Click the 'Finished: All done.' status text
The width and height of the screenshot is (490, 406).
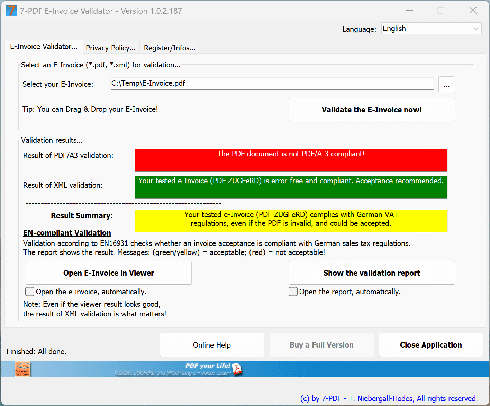pyautogui.click(x=36, y=351)
